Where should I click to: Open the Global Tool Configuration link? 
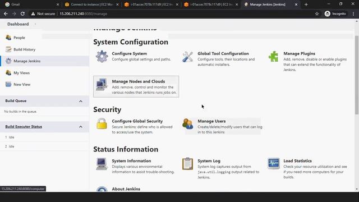[223, 54]
